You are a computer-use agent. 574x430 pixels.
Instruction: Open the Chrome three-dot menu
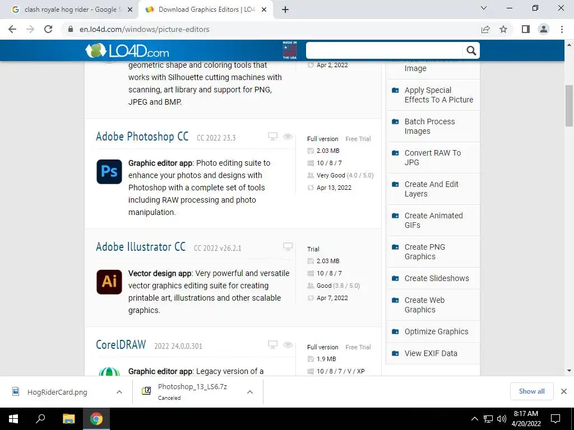(x=562, y=29)
